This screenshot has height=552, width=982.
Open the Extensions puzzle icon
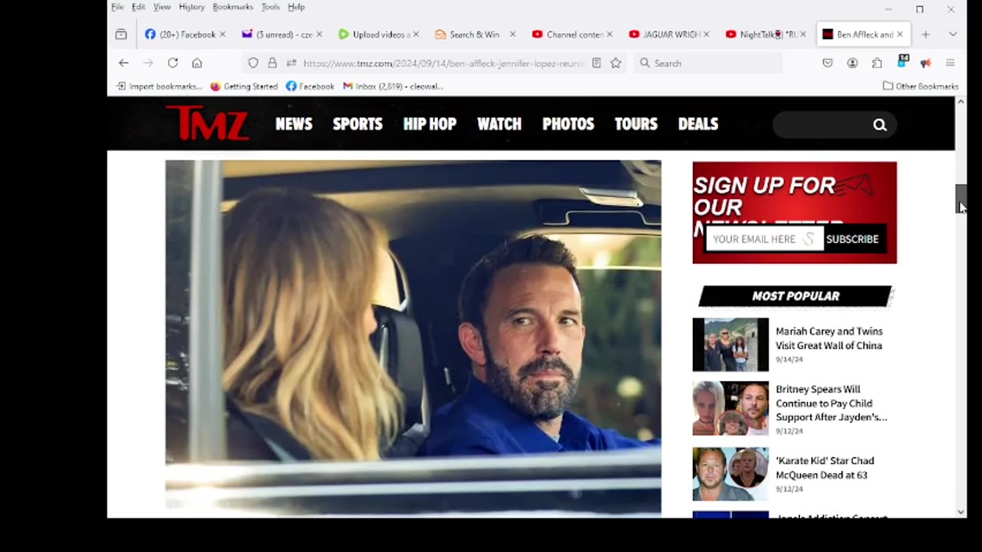(x=877, y=63)
